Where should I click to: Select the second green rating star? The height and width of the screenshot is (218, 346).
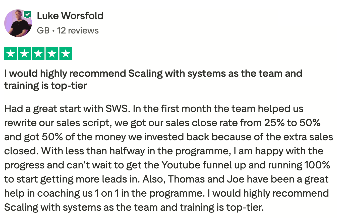point(24,53)
